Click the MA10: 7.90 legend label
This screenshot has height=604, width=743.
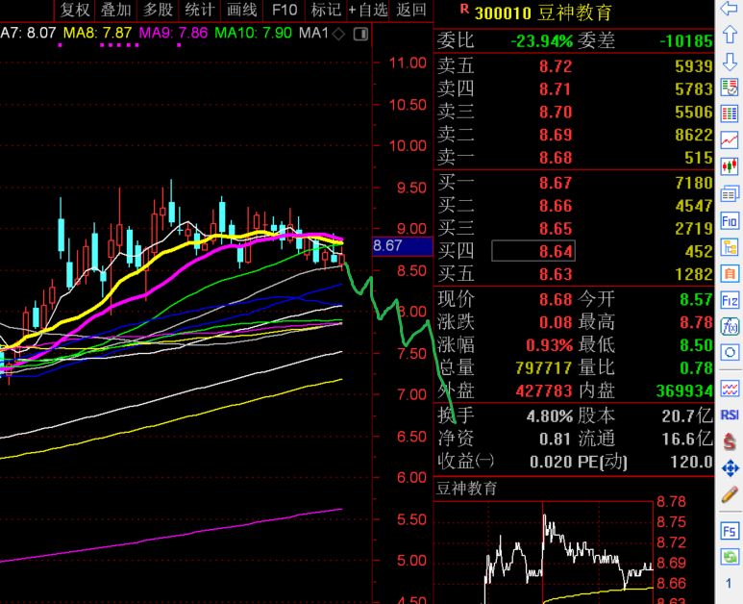(x=253, y=34)
